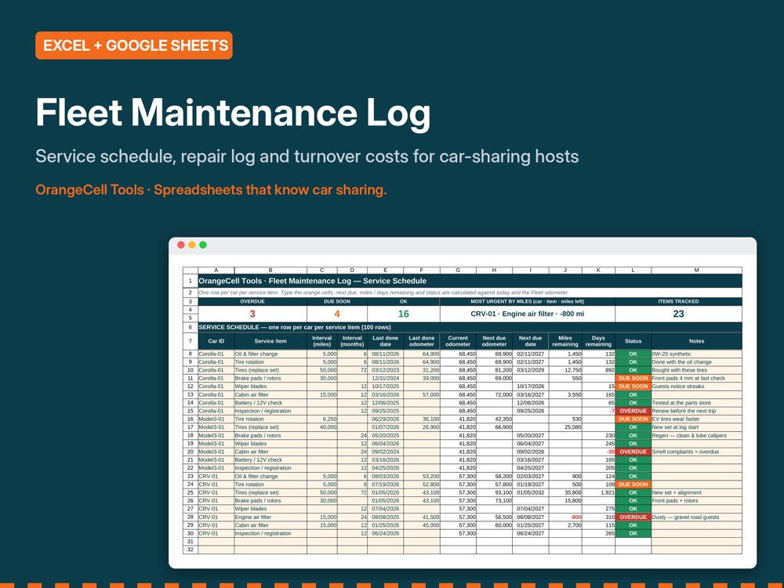This screenshot has width=784, height=588.
Task: Click the 'Notes' column heading
Action: click(696, 341)
